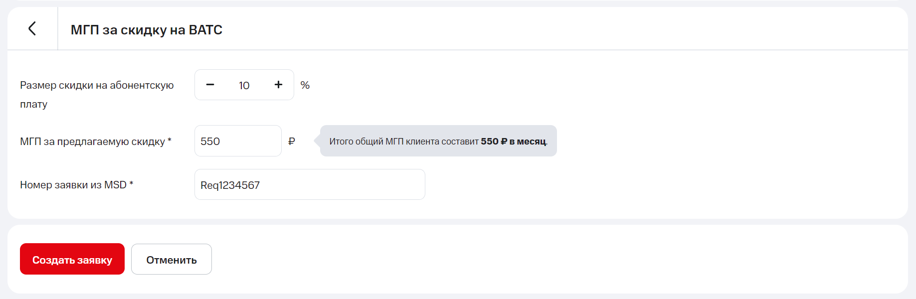This screenshot has width=916, height=299.
Task: Click the required asterisk after МГП label
Action: click(170, 141)
